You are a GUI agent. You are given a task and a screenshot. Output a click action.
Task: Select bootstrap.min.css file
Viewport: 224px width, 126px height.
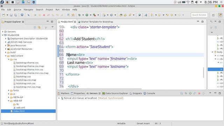click(x=26, y=83)
